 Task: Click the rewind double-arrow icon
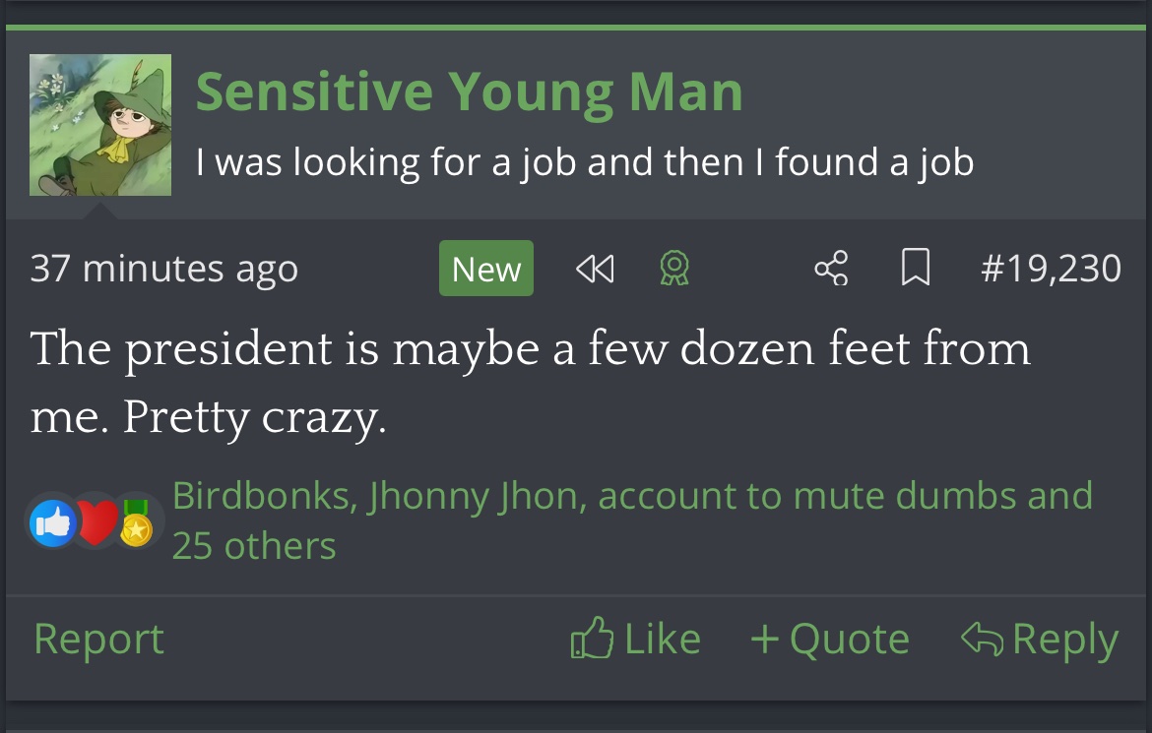(x=595, y=269)
